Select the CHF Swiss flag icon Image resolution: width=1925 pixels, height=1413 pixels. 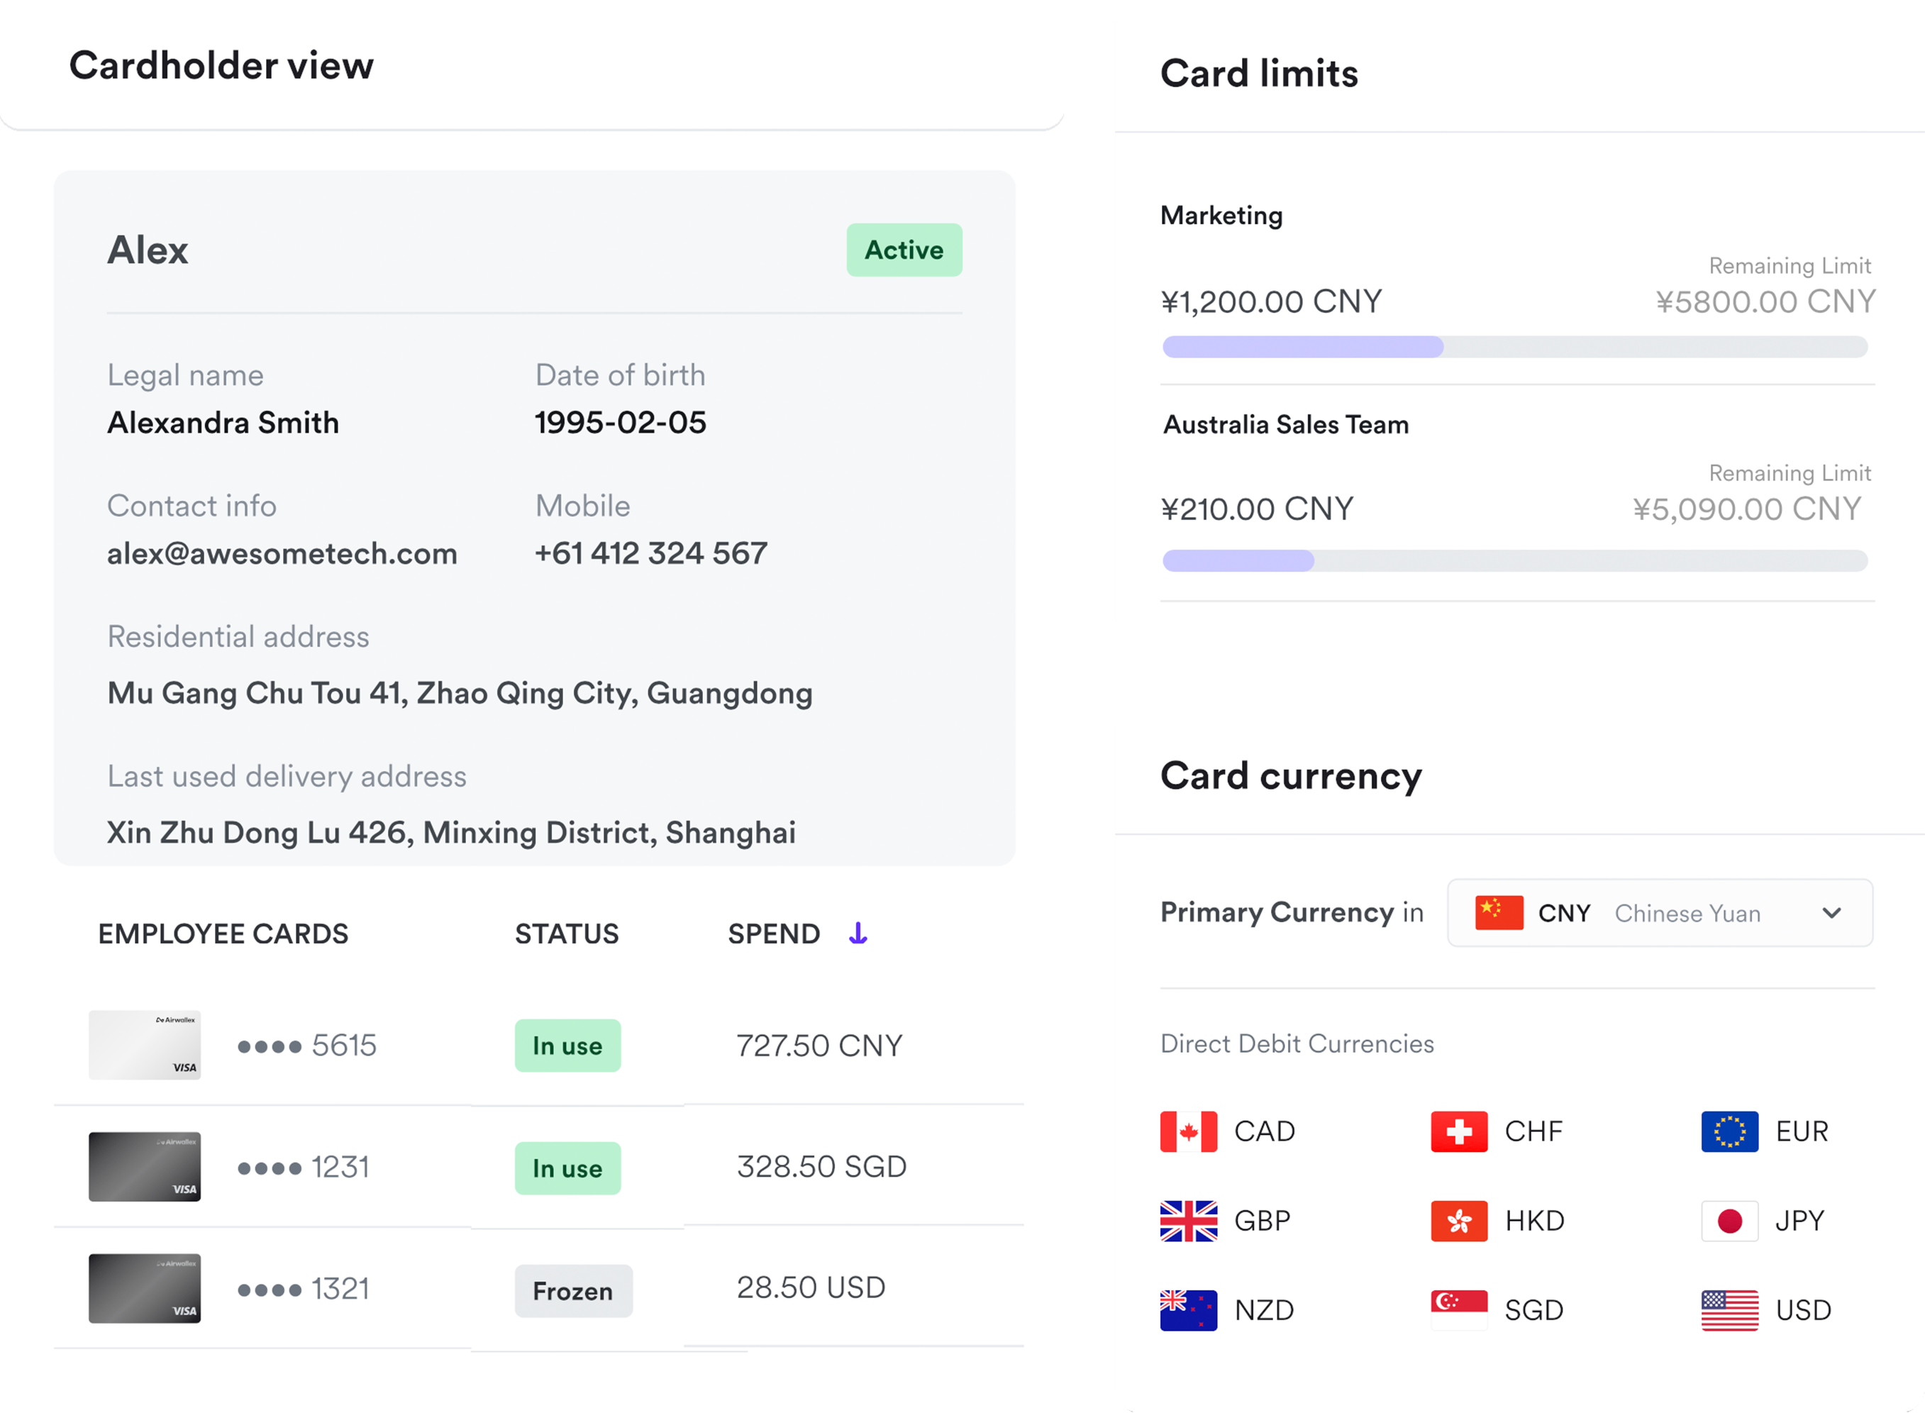(1459, 1131)
